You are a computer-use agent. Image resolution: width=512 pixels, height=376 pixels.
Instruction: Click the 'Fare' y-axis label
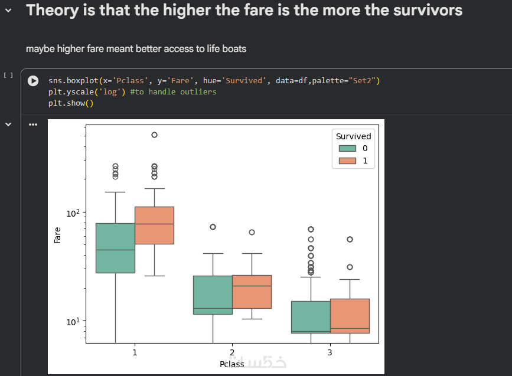click(x=57, y=235)
